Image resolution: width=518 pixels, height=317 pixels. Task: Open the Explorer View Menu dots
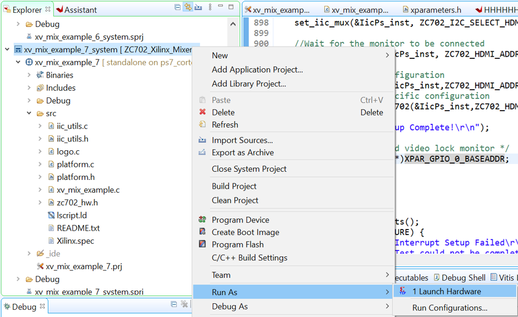pyautogui.click(x=210, y=7)
